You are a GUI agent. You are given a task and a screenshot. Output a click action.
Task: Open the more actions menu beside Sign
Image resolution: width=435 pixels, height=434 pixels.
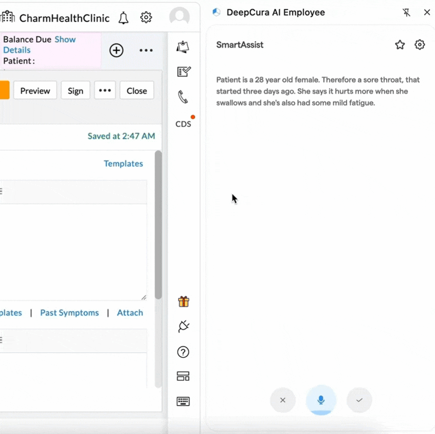pyautogui.click(x=105, y=91)
